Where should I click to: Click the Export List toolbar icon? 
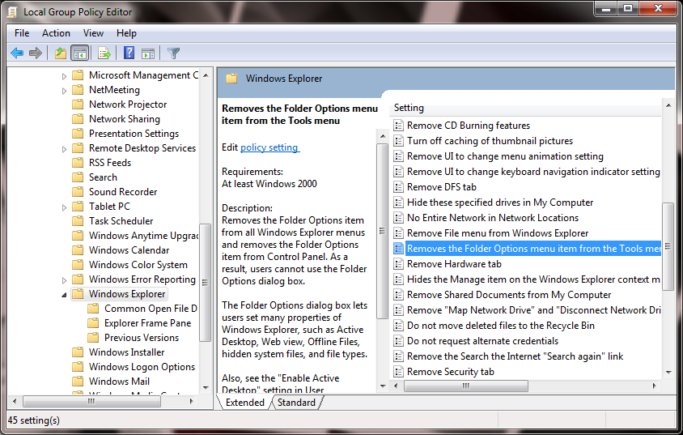(x=104, y=53)
